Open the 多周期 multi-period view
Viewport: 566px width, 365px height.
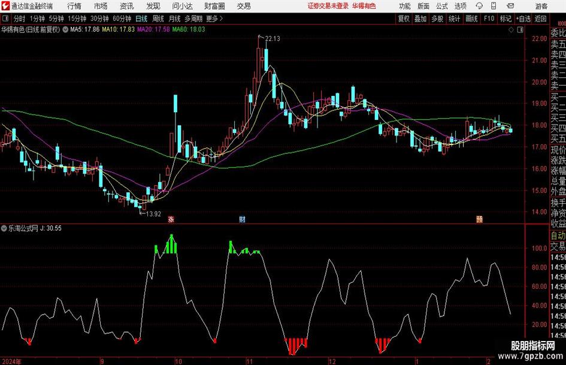[x=193, y=19]
